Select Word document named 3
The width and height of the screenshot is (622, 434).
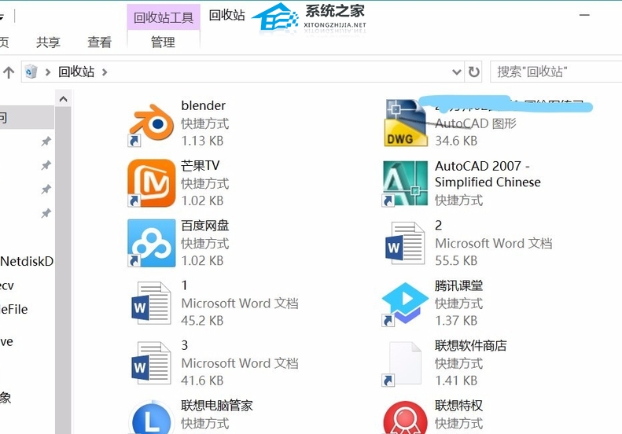coord(151,362)
